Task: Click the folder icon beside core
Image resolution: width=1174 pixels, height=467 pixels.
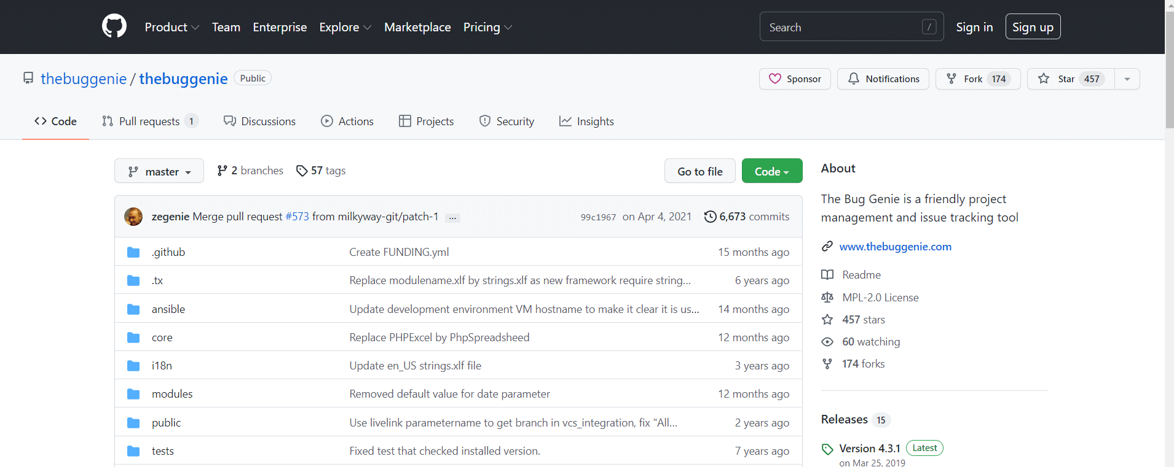Action: 133,338
